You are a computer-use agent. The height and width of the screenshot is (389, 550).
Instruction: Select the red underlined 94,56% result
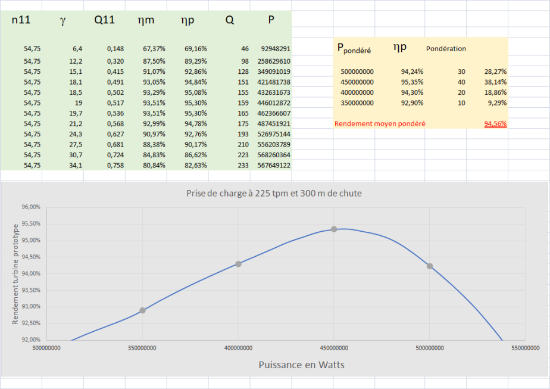tap(495, 124)
